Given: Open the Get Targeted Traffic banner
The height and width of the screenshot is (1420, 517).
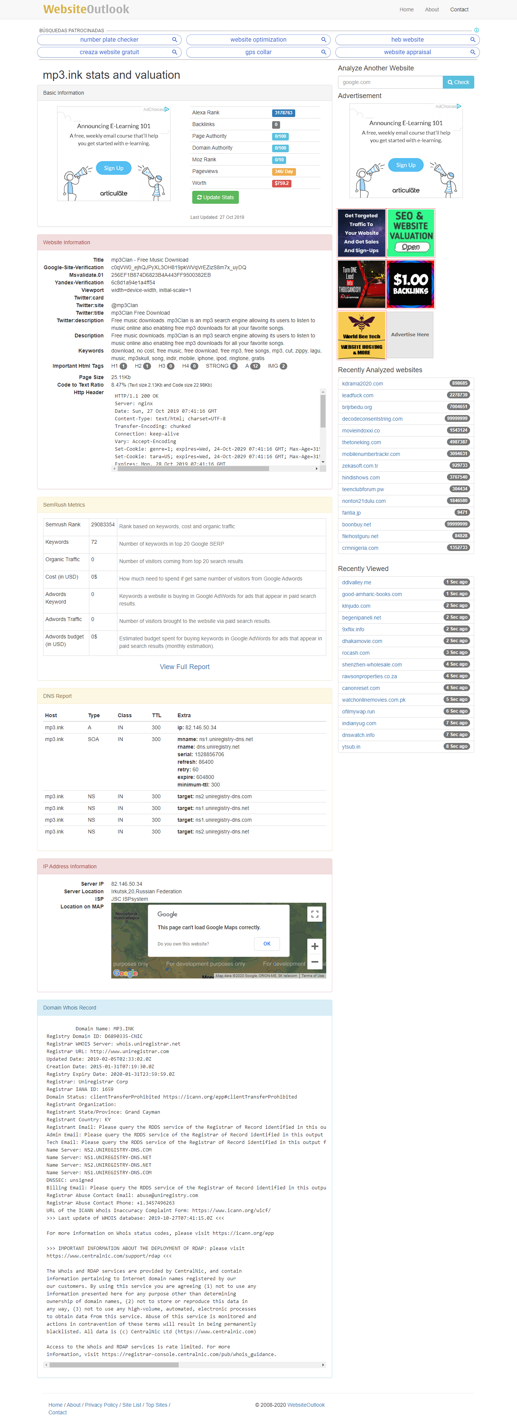Looking at the screenshot, I should 361,233.
